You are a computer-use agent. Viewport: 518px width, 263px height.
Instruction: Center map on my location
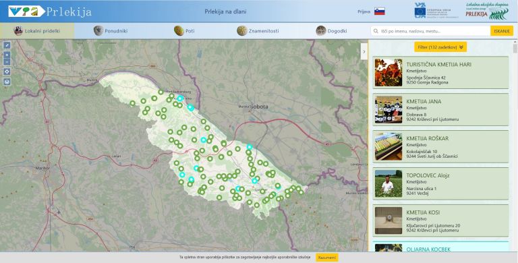[7, 71]
